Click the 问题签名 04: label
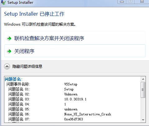 point(19,104)
